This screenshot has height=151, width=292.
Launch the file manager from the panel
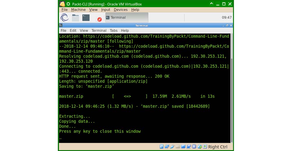coord(75,18)
